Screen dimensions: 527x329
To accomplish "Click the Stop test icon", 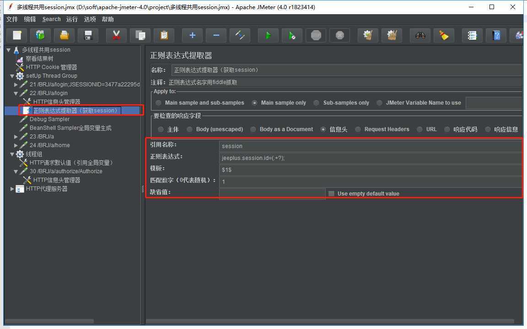I will pos(316,35).
